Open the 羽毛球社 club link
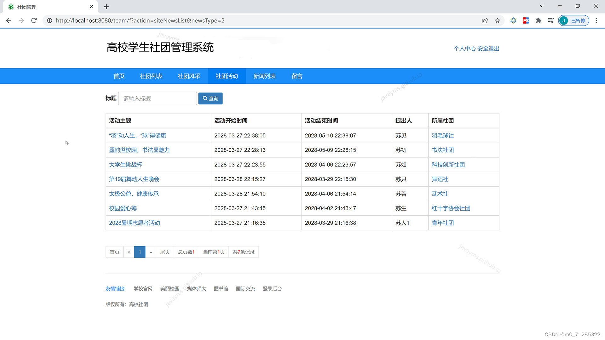Viewport: 605px width, 340px height. [442, 136]
